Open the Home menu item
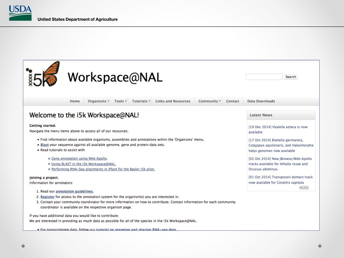The image size is (344, 258). coord(75,101)
